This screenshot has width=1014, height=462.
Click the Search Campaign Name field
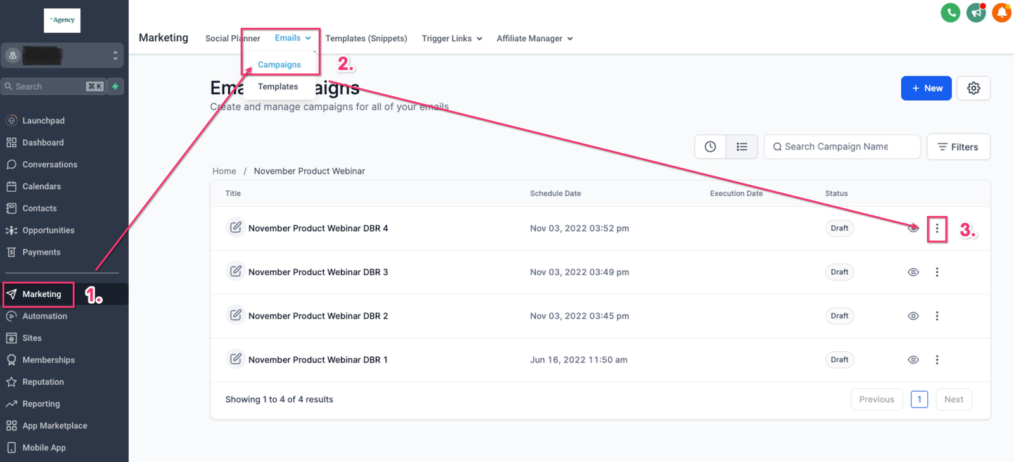coord(842,147)
